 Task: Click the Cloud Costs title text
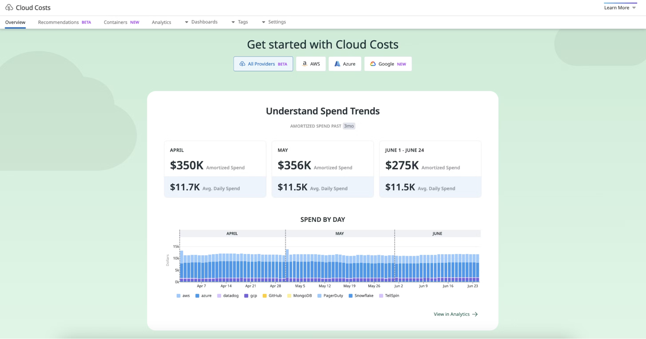[x=33, y=8]
